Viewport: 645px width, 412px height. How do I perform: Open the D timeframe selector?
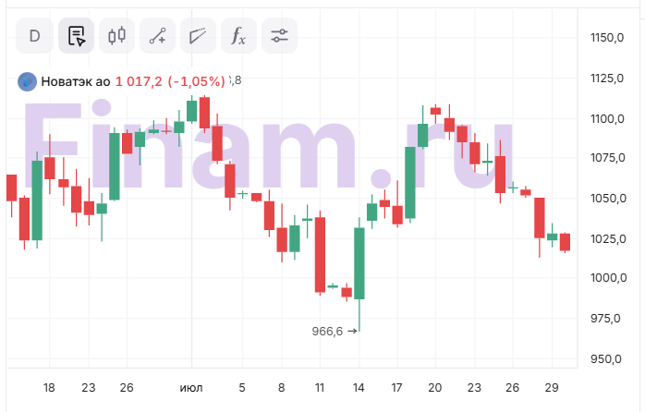pos(35,36)
